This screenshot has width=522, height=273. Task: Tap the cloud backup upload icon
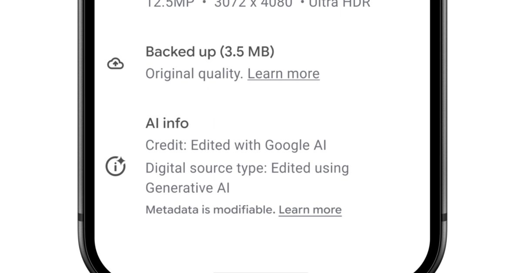(x=115, y=64)
